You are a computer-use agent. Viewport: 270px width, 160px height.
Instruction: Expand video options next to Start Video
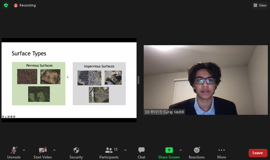(54, 150)
